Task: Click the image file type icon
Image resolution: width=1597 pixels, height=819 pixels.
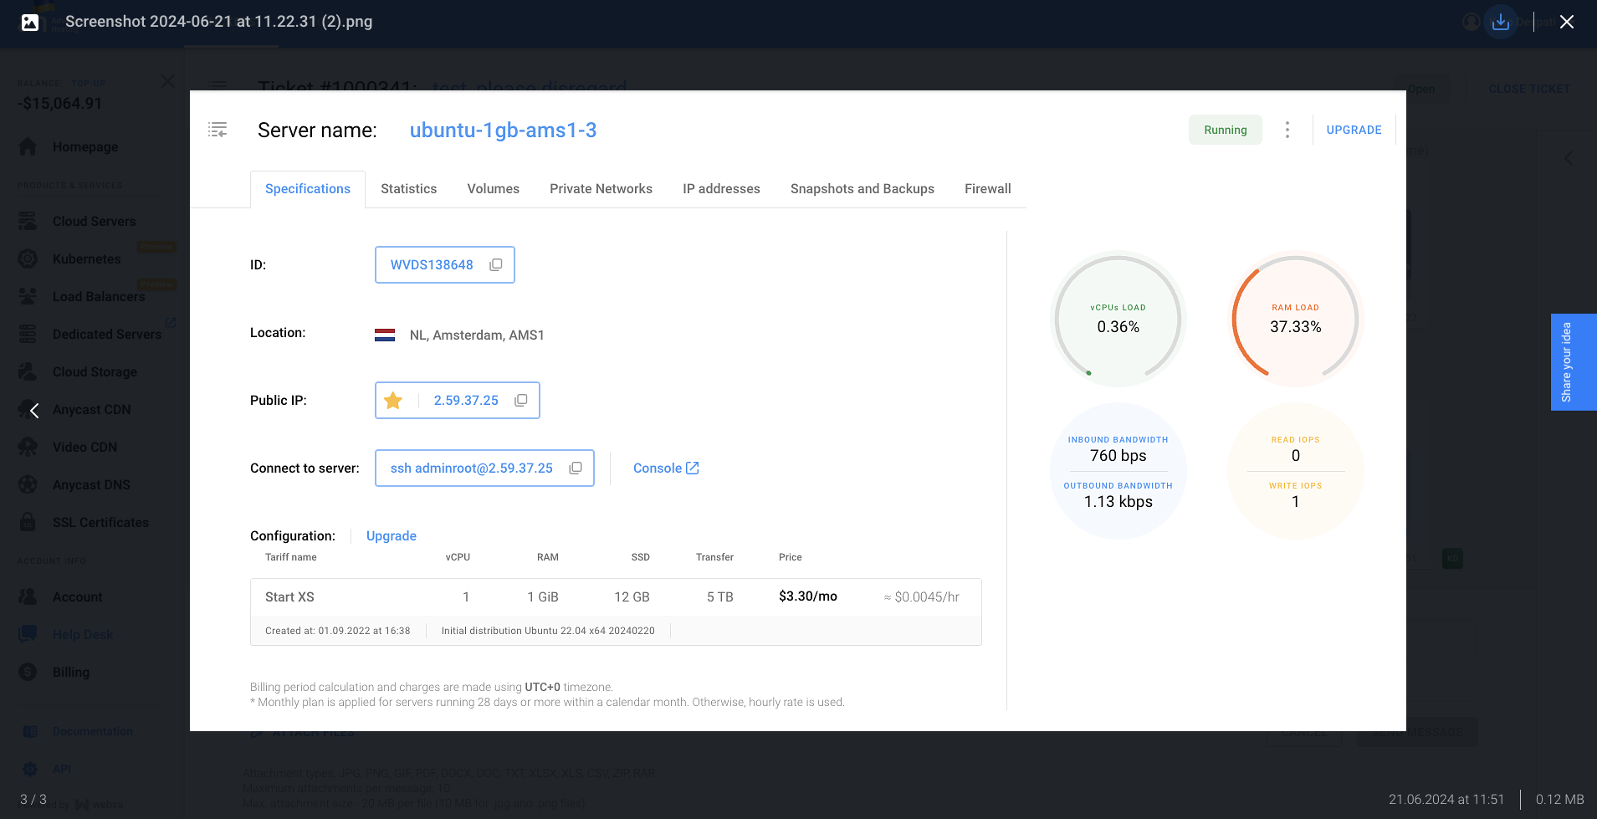Action: tap(30, 23)
